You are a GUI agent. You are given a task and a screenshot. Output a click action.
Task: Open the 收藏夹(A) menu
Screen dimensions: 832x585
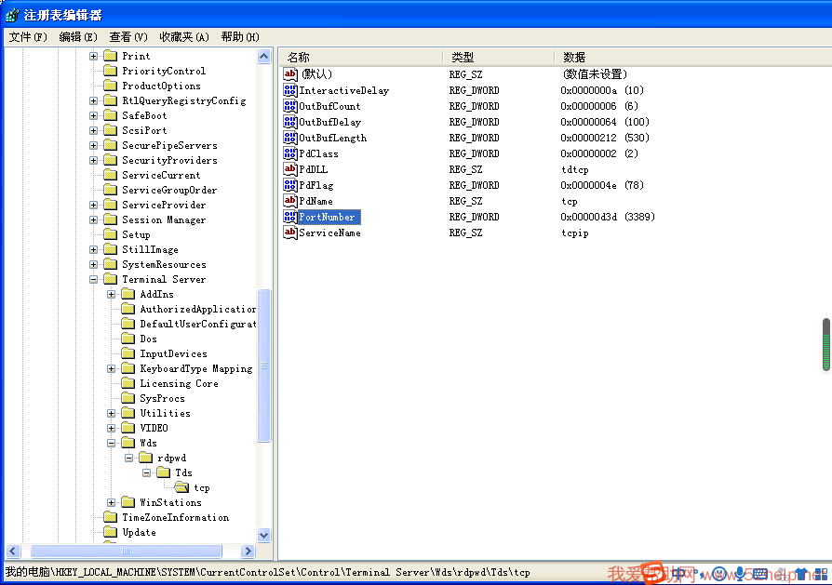tap(183, 37)
